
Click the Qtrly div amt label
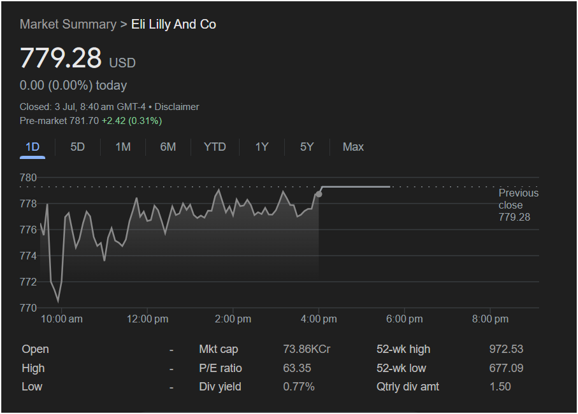(408, 387)
